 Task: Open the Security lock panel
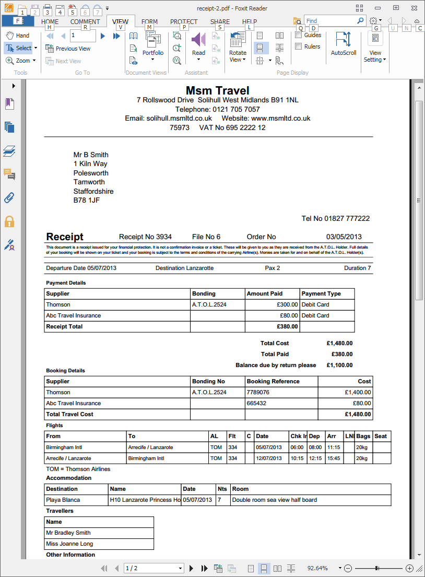(x=9, y=221)
